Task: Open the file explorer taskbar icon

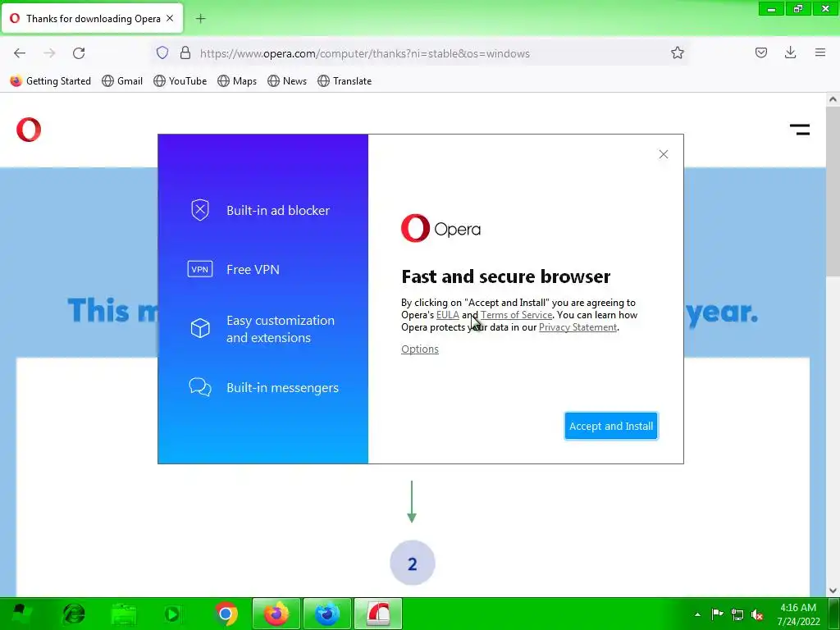Action: coord(123,614)
